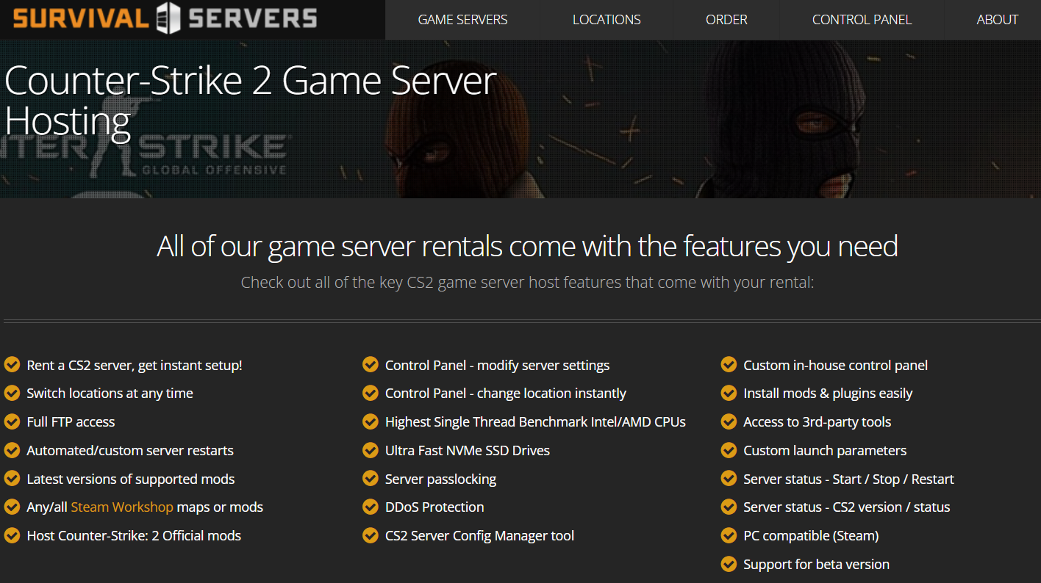Click checkmark beside 'Access to 3rd-party tools'
The height and width of the screenshot is (583, 1041).
[x=729, y=421]
